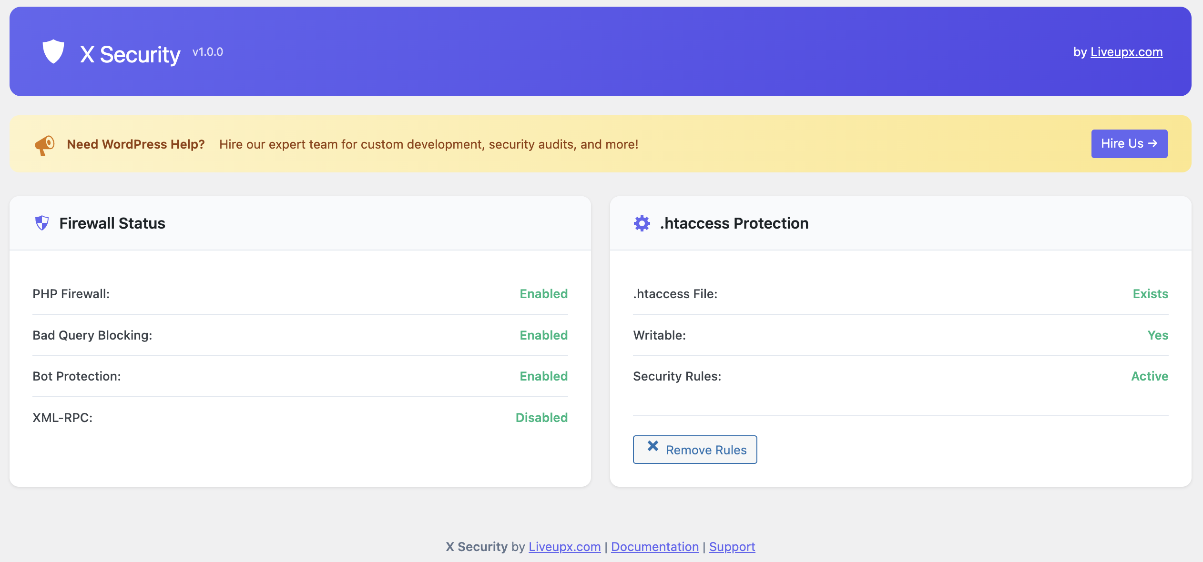The image size is (1203, 562).
Task: Click the Exists status value
Action: [x=1151, y=294]
